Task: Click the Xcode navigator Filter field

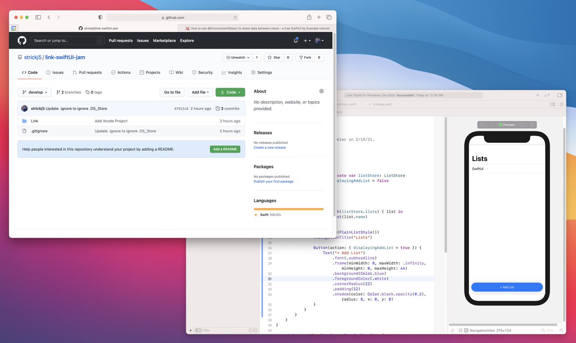Action: pos(225,330)
